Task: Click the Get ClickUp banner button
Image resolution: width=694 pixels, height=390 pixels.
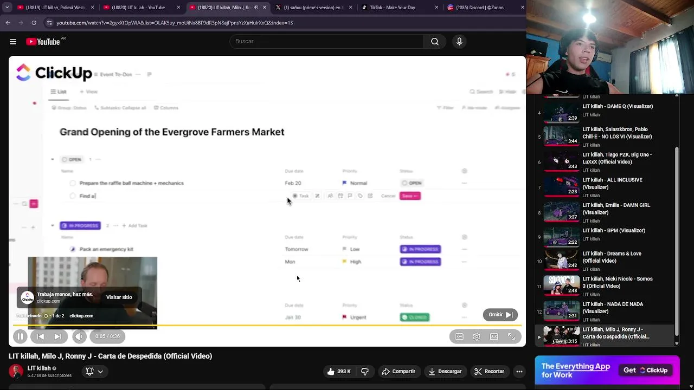Action: click(646, 370)
